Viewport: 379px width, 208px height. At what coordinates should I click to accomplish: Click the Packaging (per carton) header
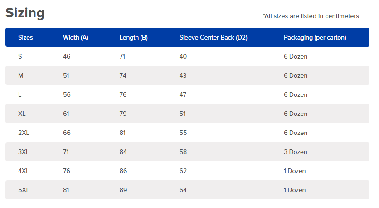315,38
